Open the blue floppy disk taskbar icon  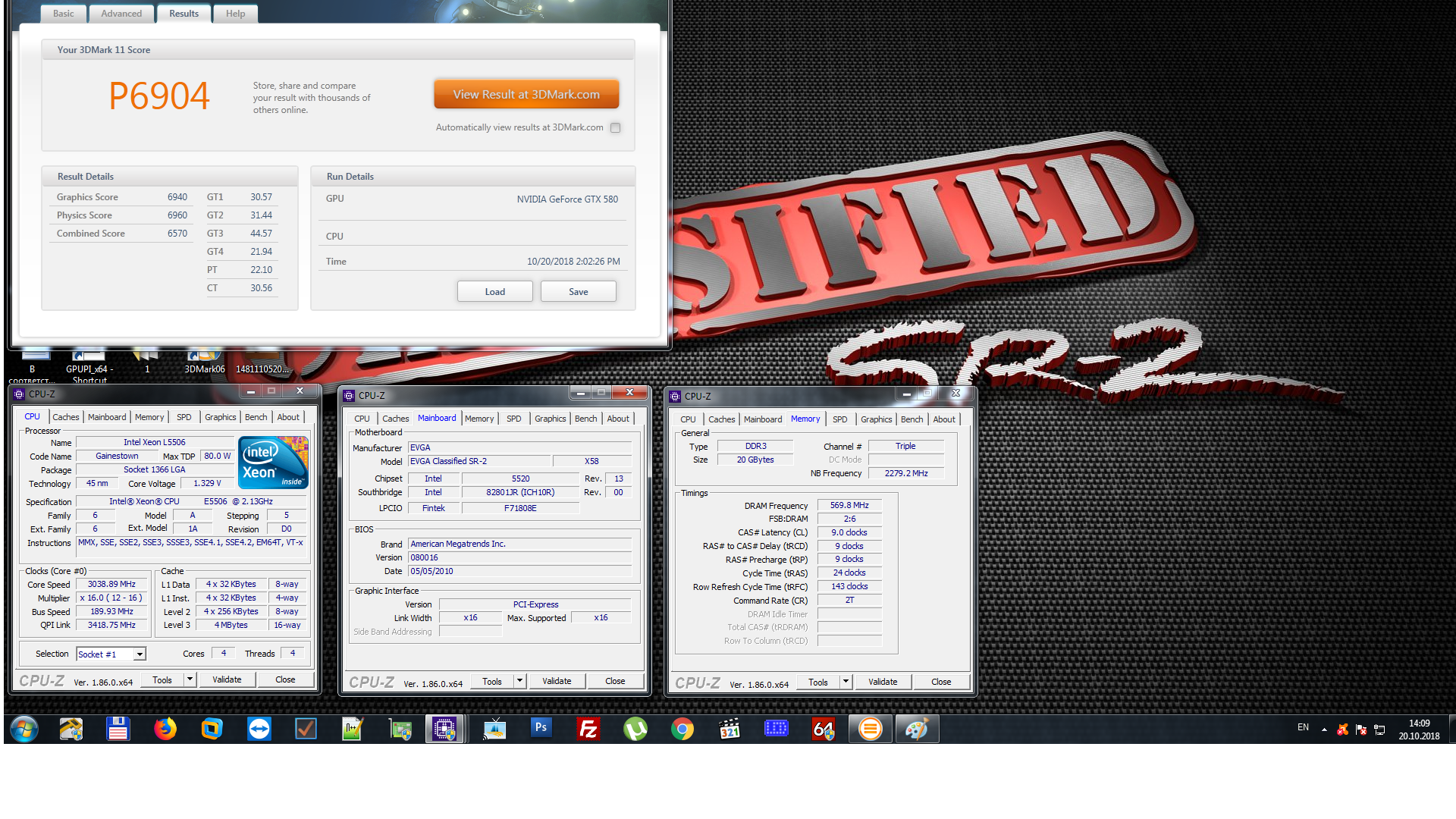[118, 730]
